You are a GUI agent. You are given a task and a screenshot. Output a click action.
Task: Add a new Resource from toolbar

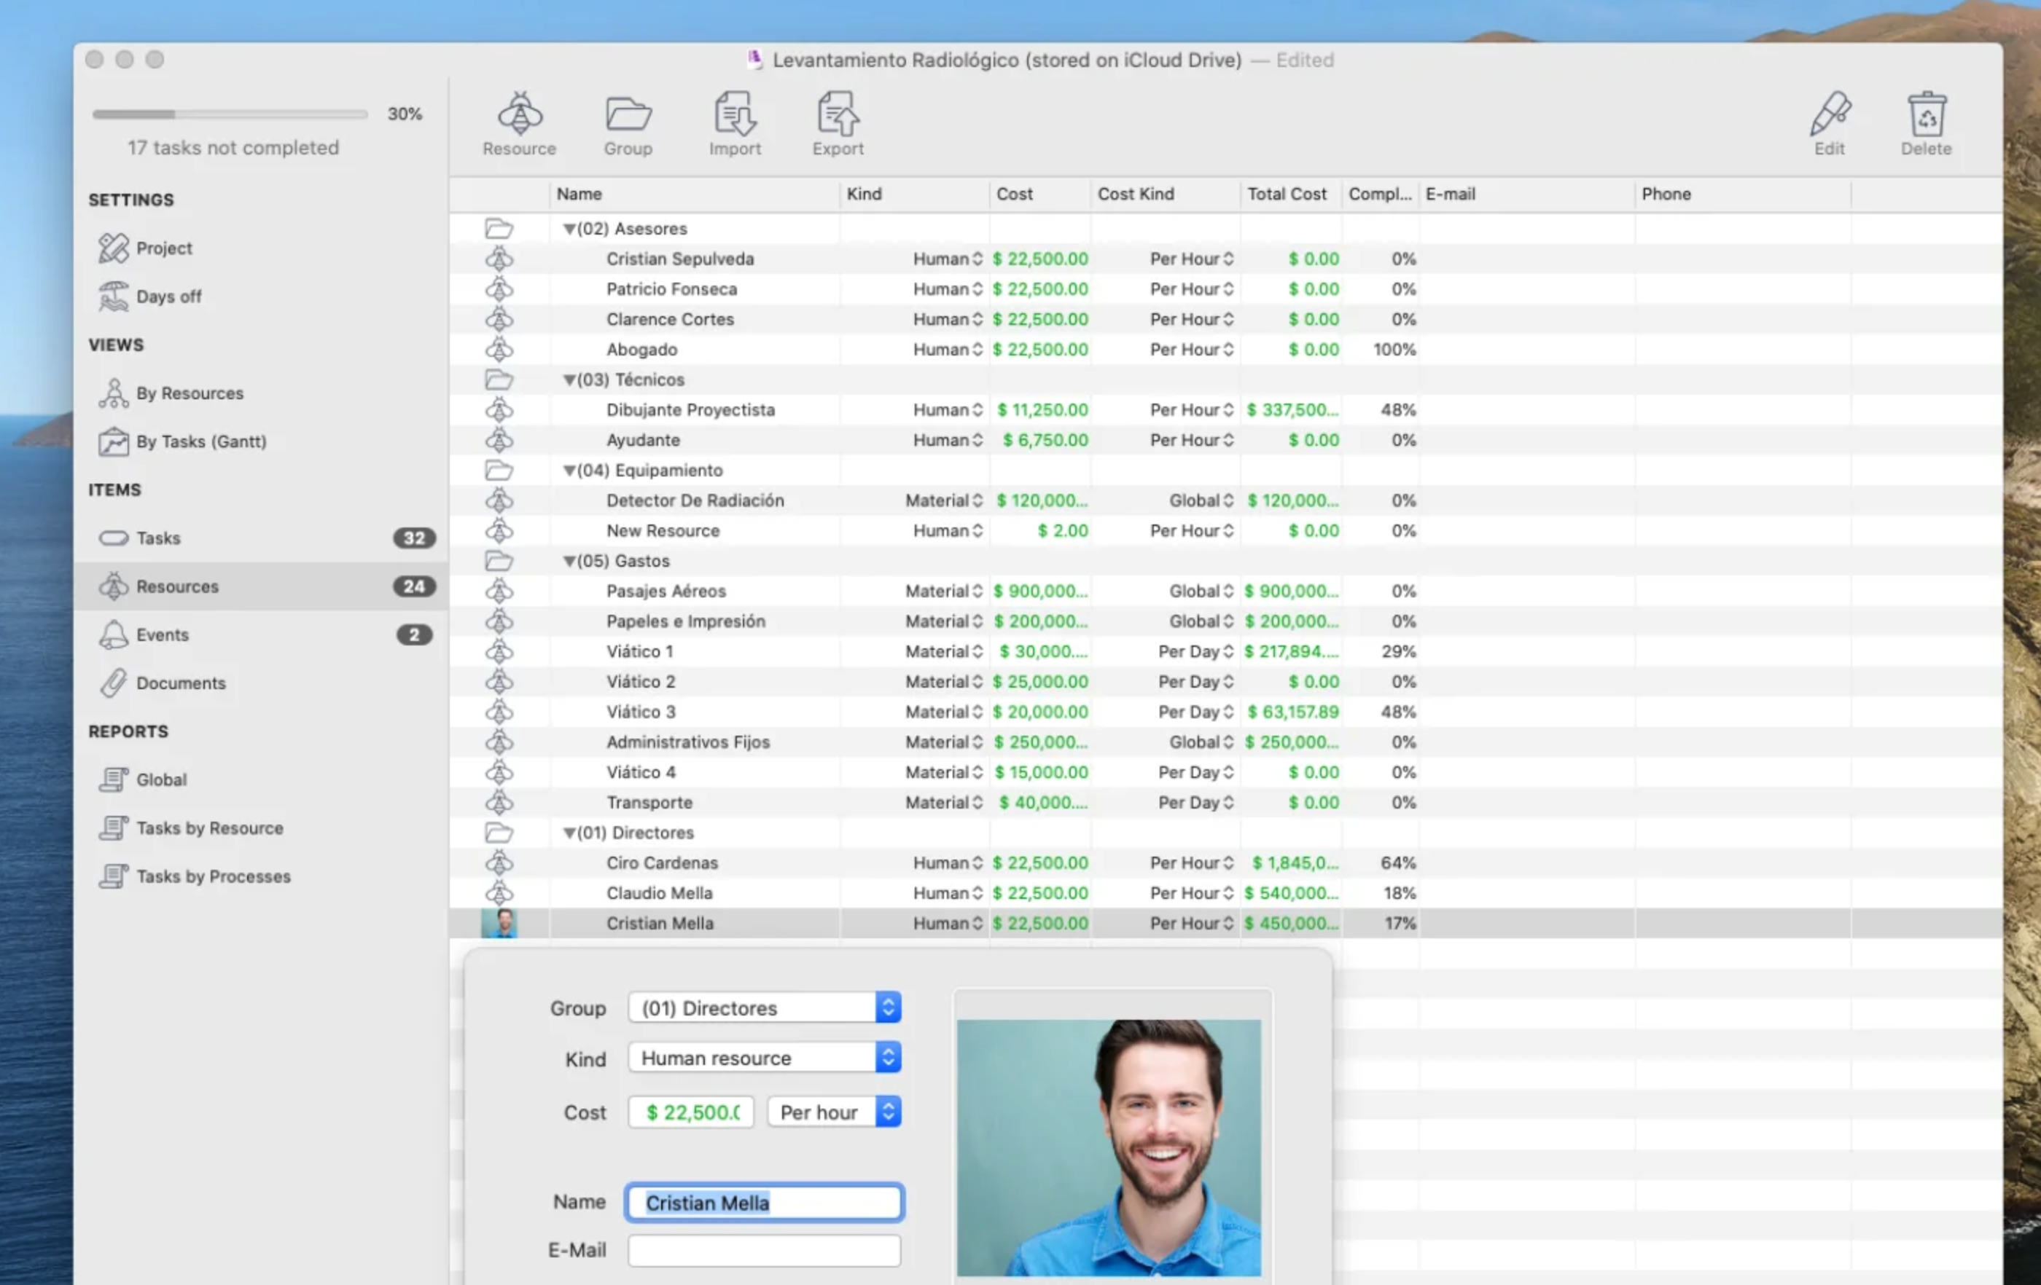(519, 124)
